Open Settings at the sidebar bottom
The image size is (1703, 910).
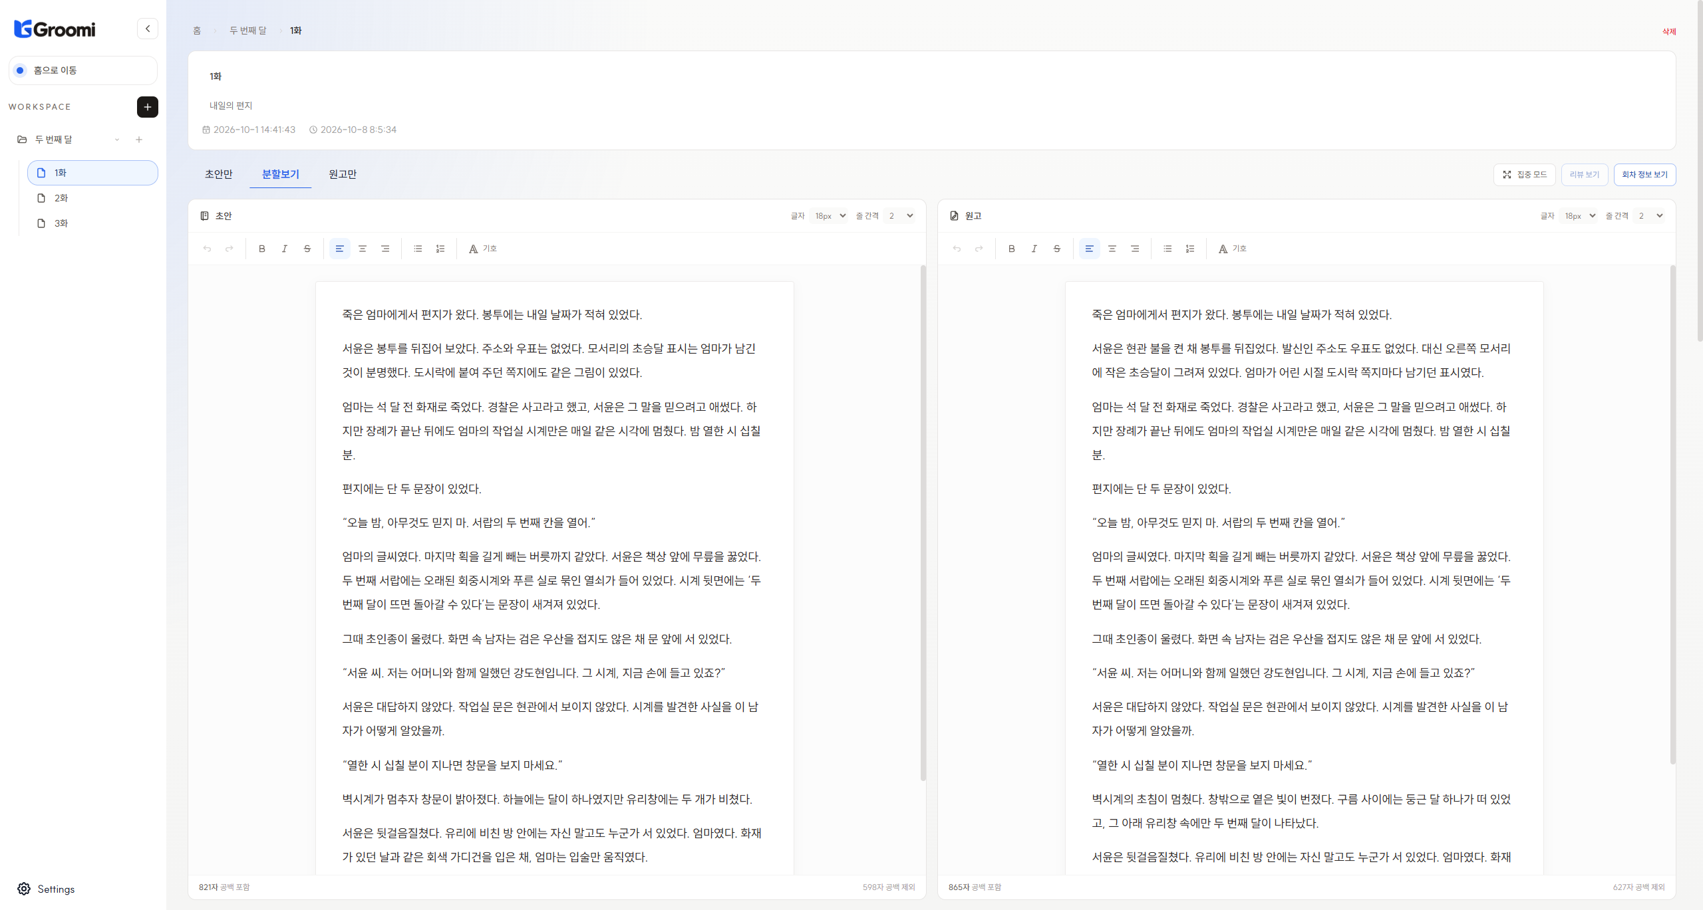(x=47, y=889)
